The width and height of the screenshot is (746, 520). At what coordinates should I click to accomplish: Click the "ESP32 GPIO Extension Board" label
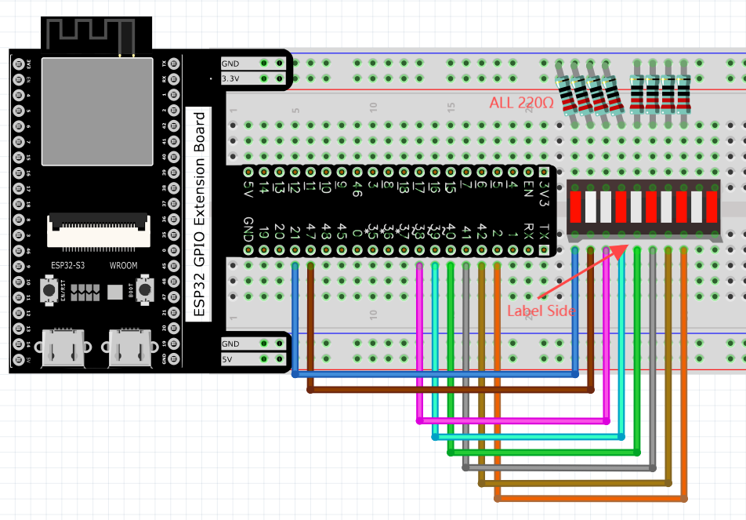click(199, 214)
